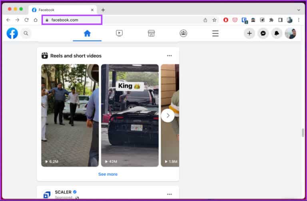Open the Telegram-style arrow extension icon
The image size is (307, 201).
coord(262,20)
